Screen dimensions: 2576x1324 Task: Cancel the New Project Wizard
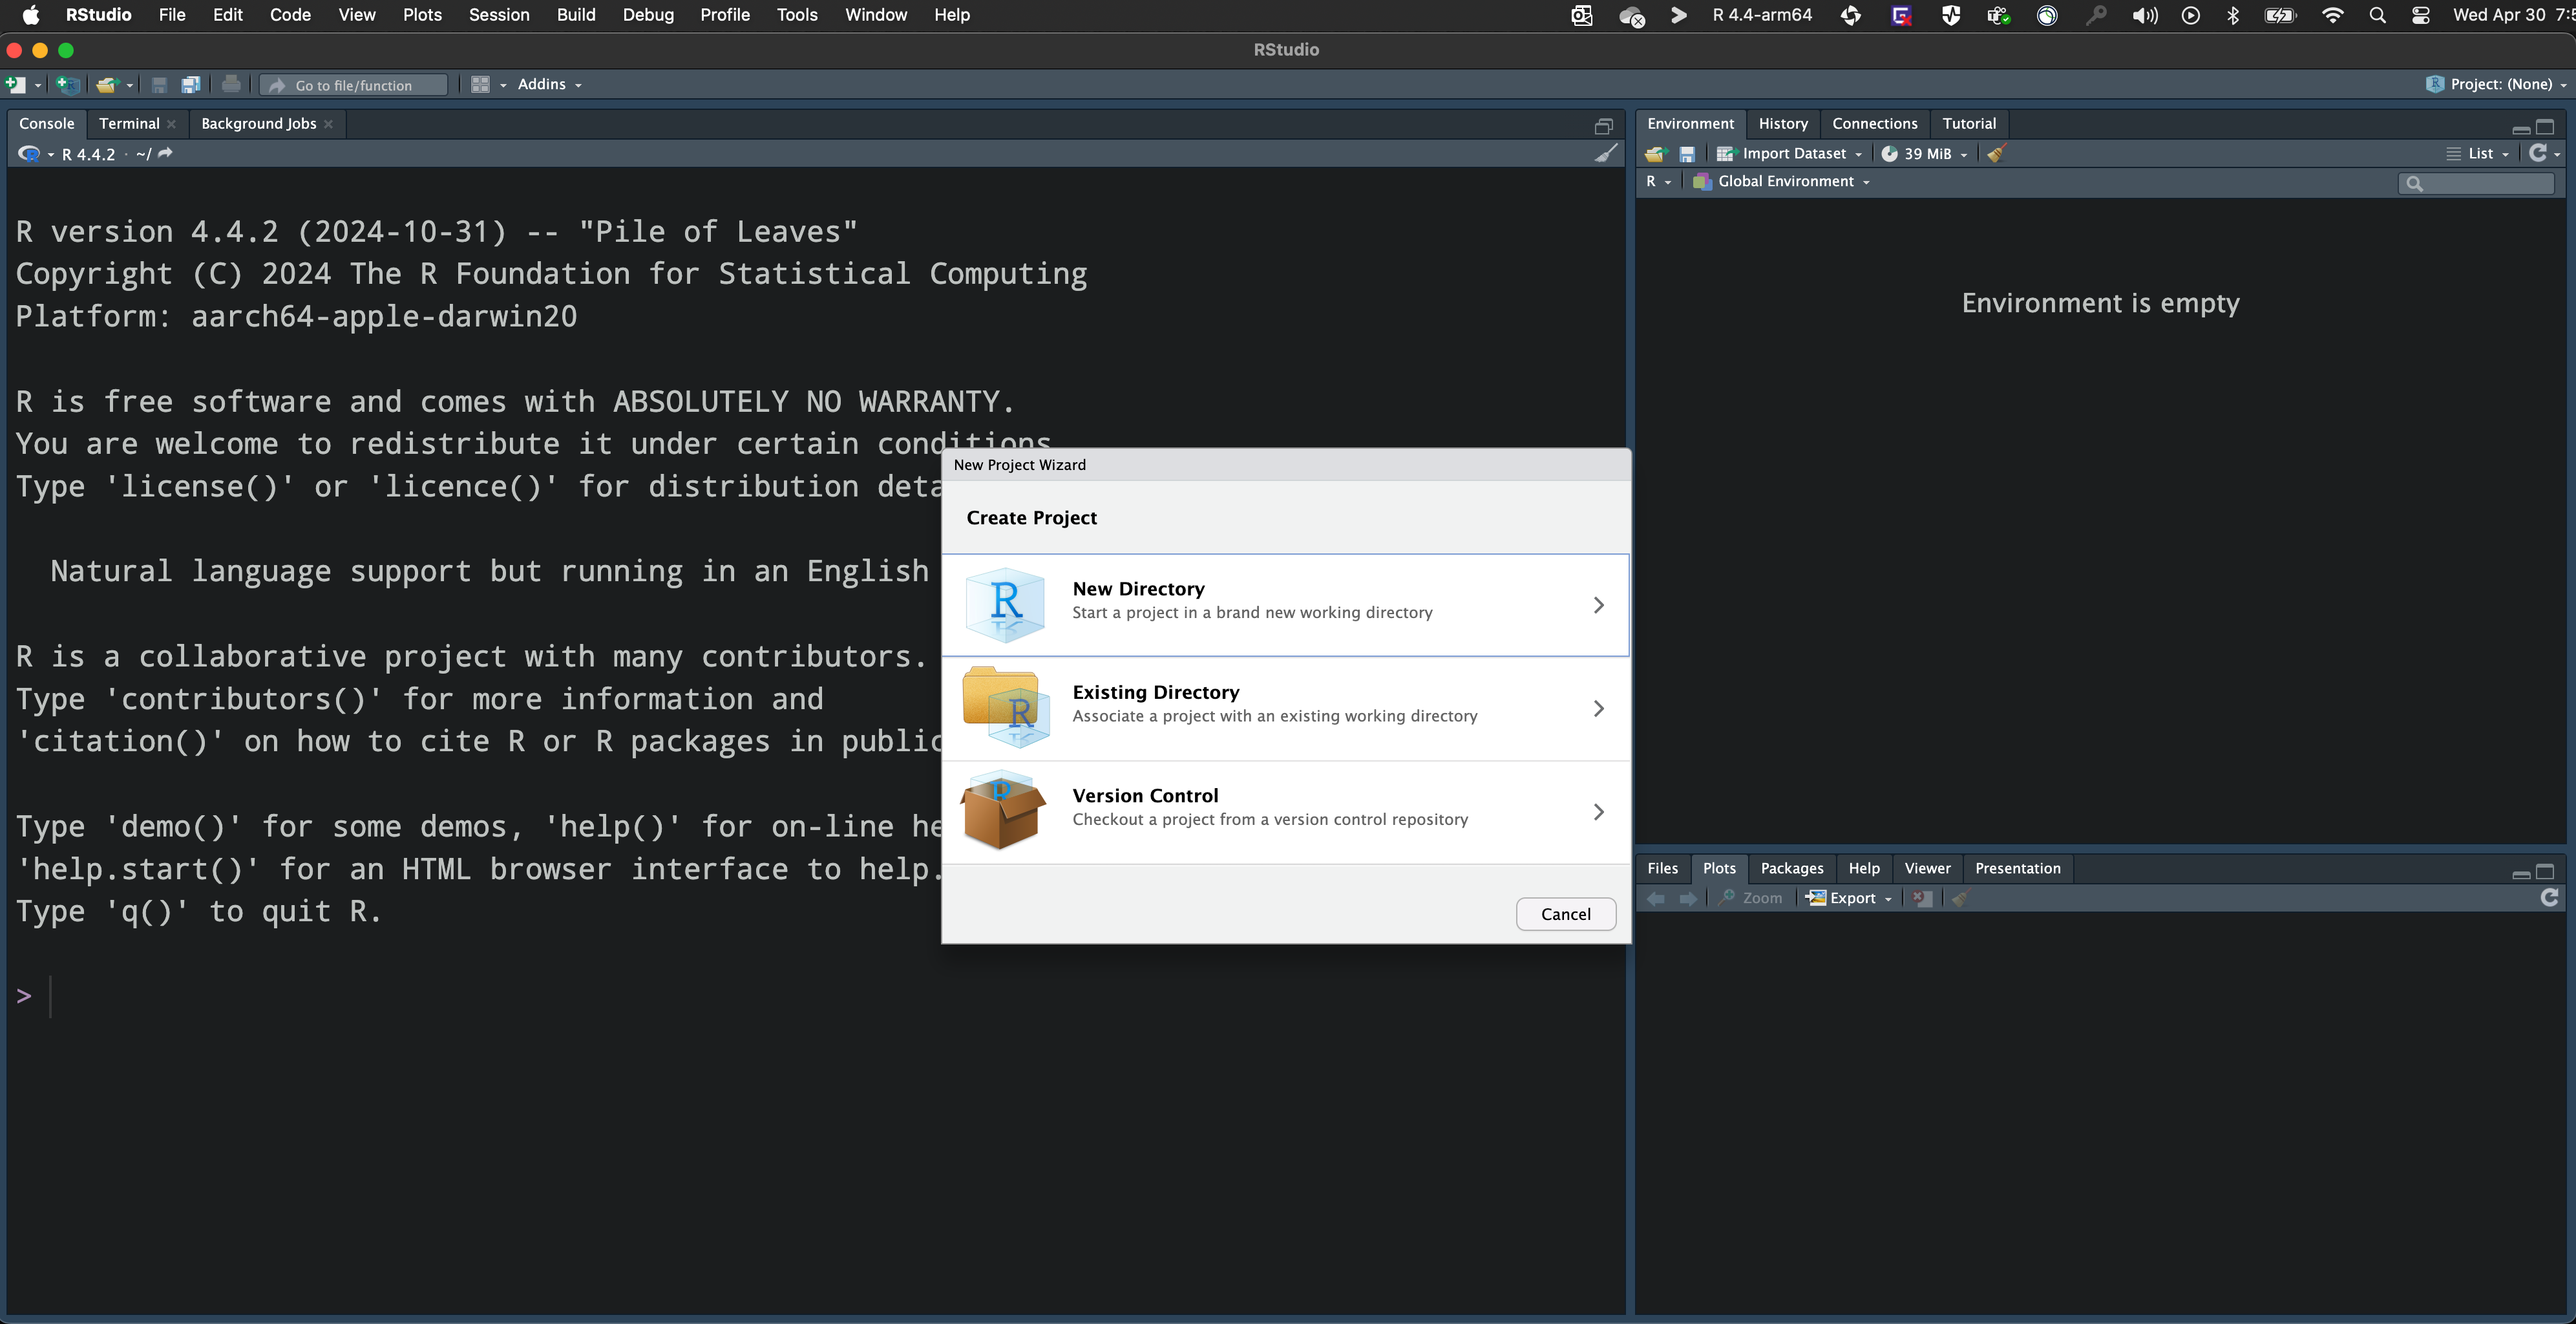pyautogui.click(x=1565, y=914)
